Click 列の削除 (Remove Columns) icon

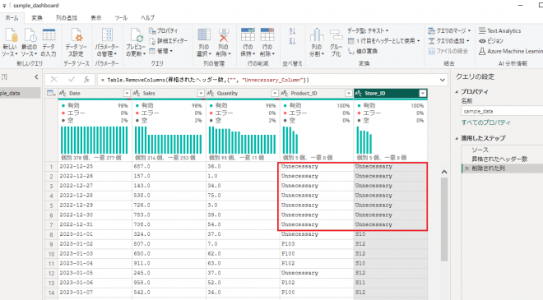(223, 35)
